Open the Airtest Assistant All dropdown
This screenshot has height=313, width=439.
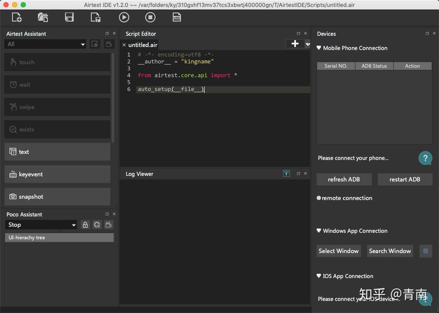click(x=45, y=44)
